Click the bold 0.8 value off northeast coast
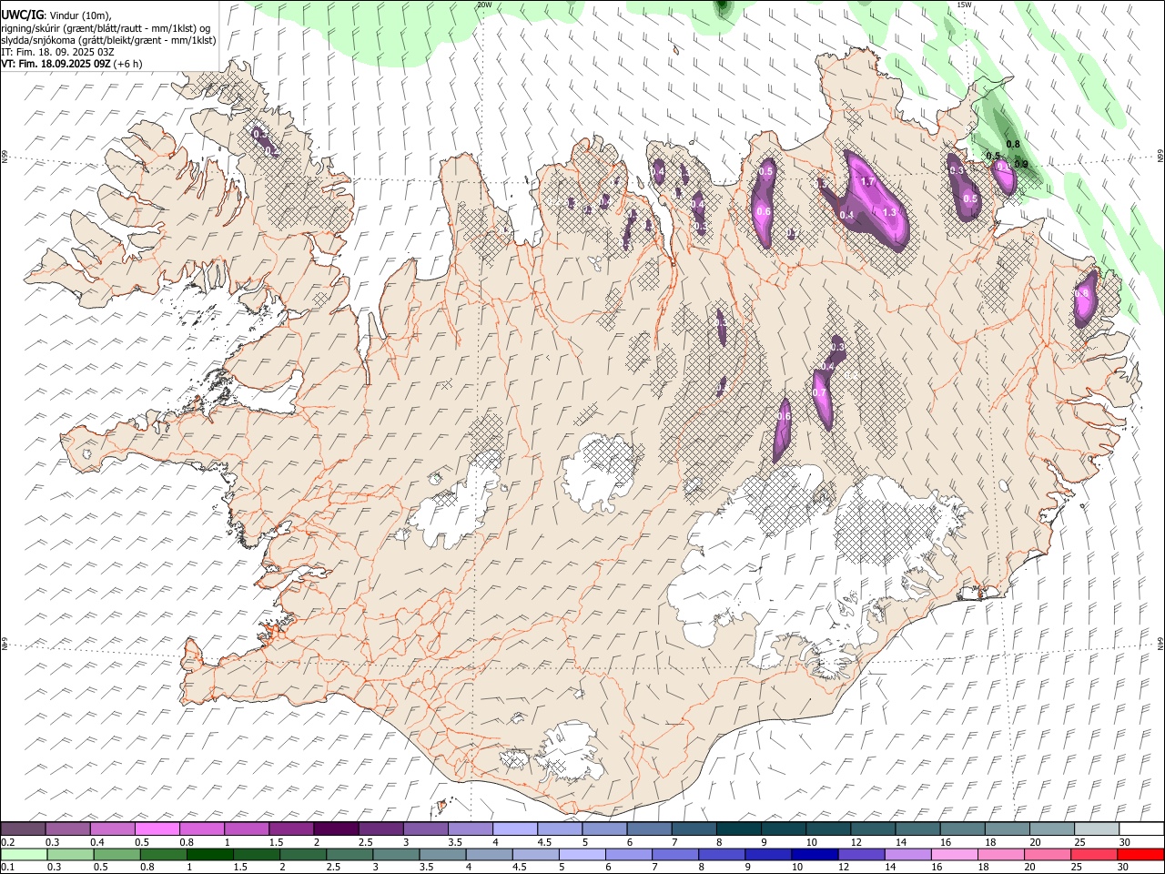1165x874 pixels. coord(1013,145)
